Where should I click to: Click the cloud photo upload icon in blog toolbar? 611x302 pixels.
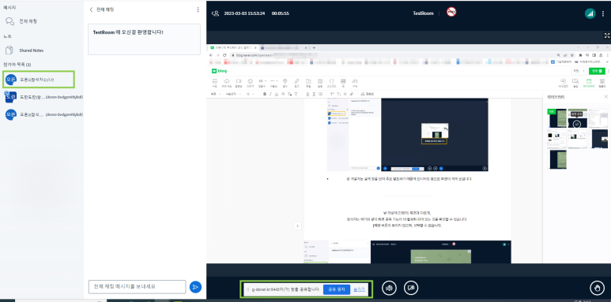(226, 82)
